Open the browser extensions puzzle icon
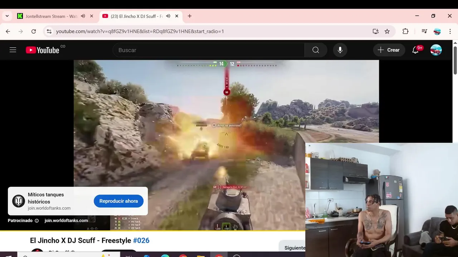 click(x=405, y=31)
